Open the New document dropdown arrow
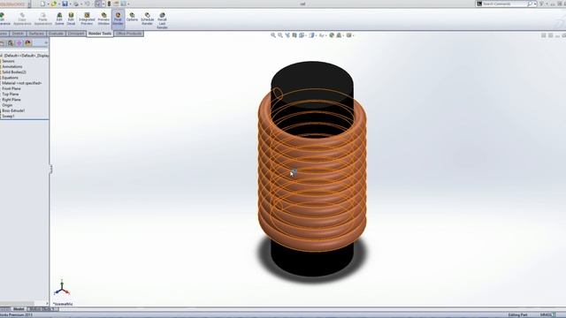 pos(48,4)
